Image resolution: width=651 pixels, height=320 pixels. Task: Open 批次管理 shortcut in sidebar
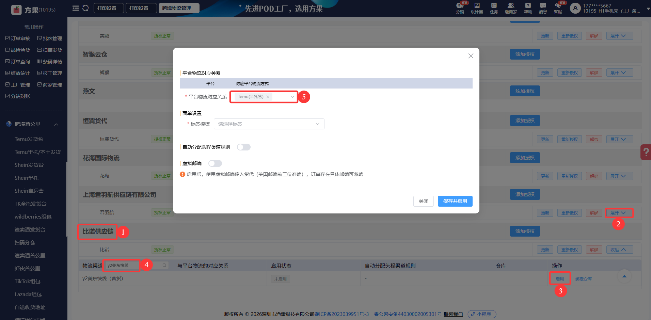(x=50, y=38)
